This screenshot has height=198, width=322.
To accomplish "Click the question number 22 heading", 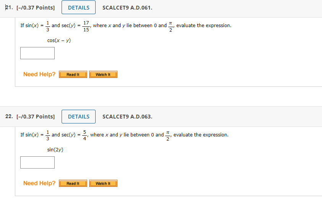I will [x=10, y=117].
